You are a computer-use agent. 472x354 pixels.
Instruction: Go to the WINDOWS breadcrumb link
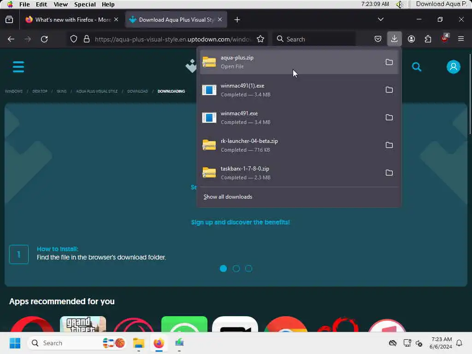tap(13, 91)
